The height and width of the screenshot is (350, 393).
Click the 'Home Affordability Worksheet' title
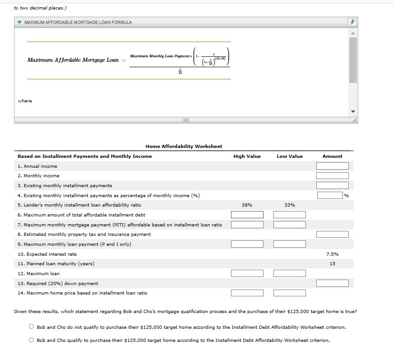coord(184,146)
